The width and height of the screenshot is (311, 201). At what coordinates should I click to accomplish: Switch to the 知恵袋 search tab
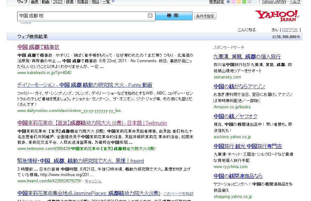(83, 2)
